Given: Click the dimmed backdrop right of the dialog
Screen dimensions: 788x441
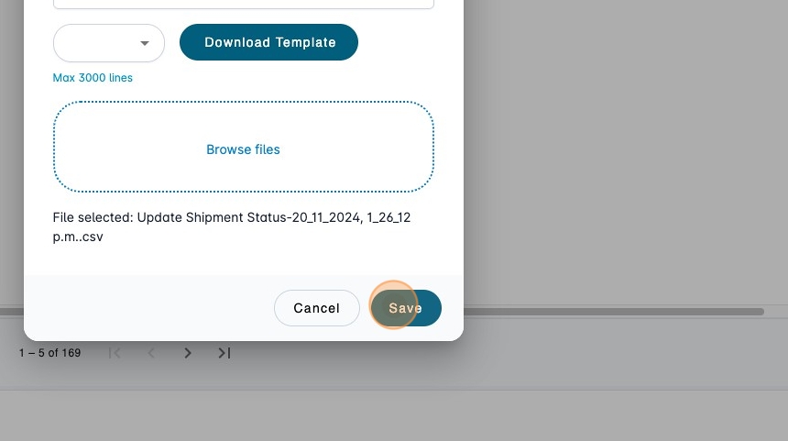Looking at the screenshot, I should coord(623,156).
